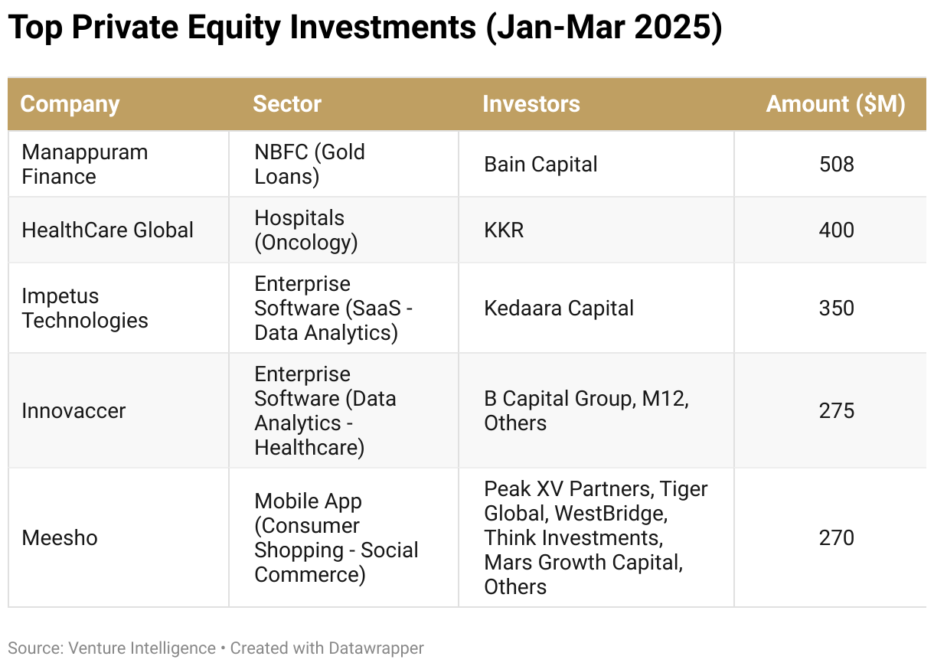Image resolution: width=934 pixels, height=666 pixels.
Task: Click the Company column header
Action: tap(70, 104)
